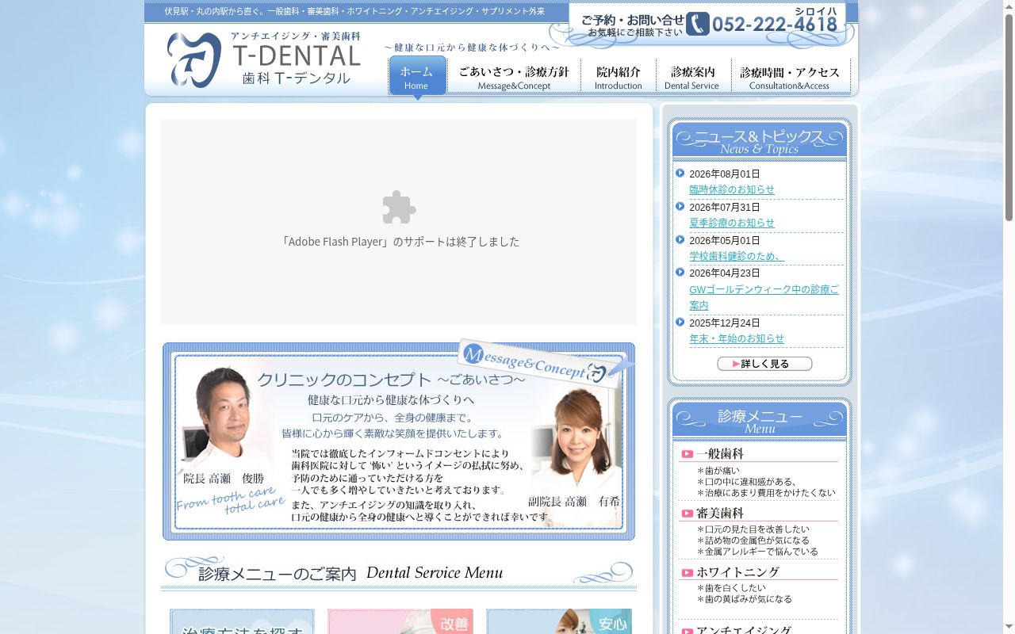The height and width of the screenshot is (634, 1015).
Task: Click the 診療メニュー Menu sidebar header
Action: tap(760, 420)
